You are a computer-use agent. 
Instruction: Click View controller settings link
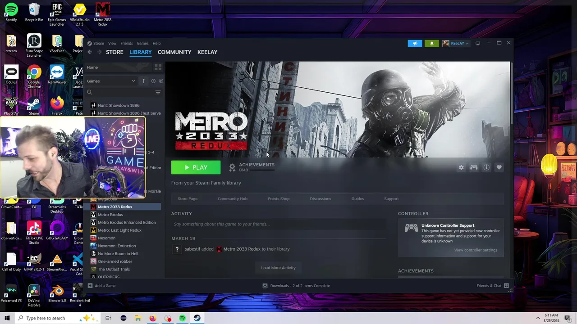[476, 250]
